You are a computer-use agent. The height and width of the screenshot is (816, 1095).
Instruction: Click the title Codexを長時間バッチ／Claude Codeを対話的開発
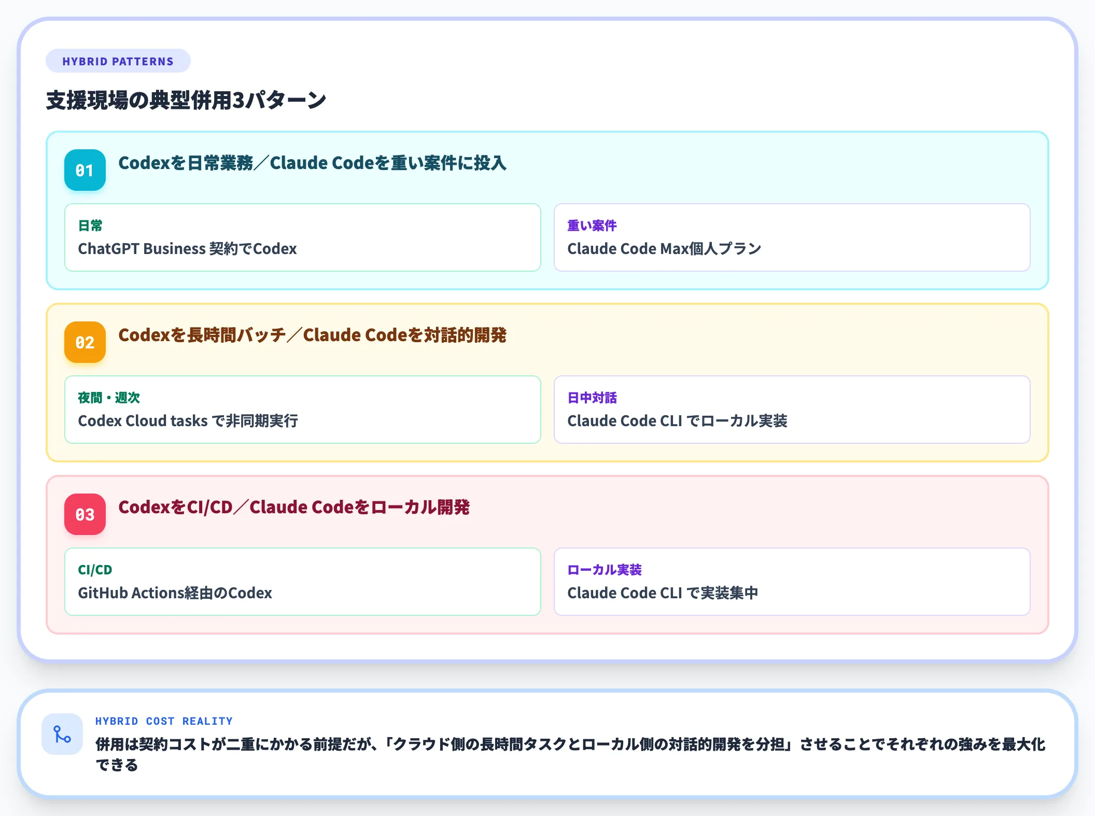[312, 335]
